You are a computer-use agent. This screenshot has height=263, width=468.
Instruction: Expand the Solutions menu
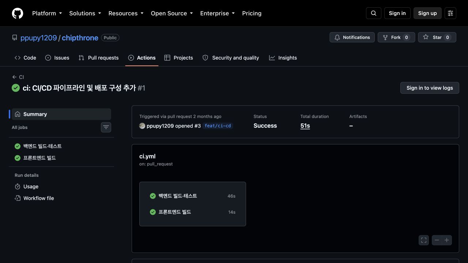click(x=85, y=13)
